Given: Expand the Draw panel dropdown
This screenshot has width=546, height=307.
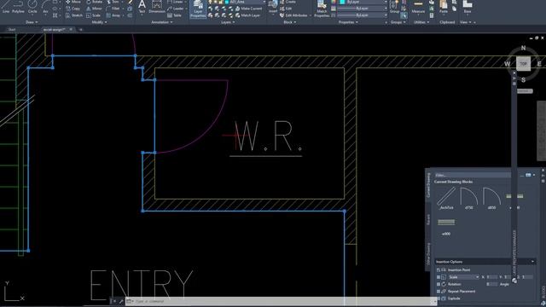Looking at the screenshot, I should coord(32,22).
